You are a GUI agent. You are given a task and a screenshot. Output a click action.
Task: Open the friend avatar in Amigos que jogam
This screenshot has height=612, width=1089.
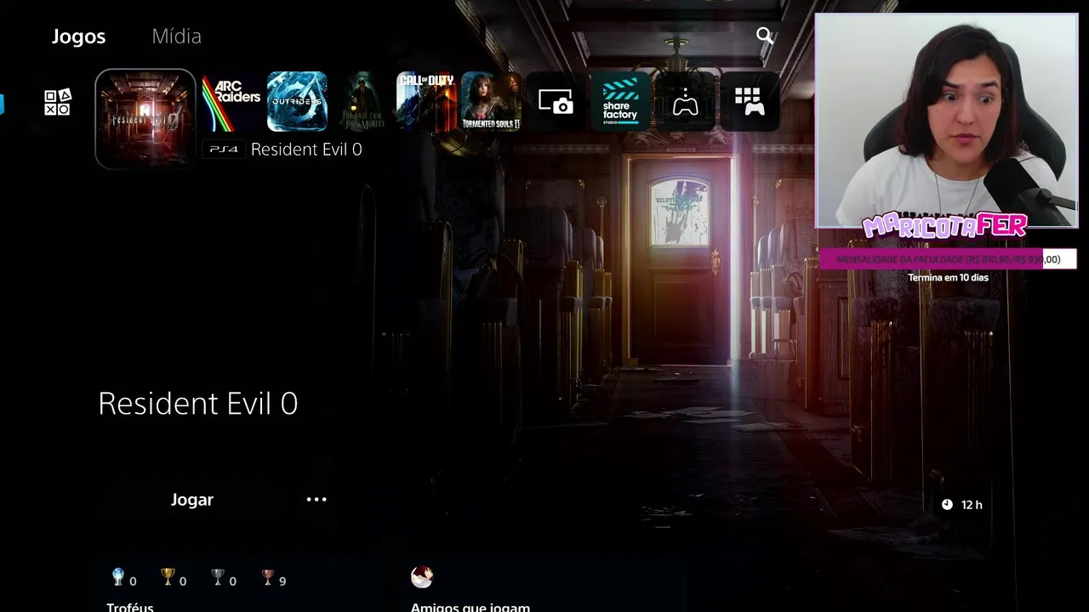click(422, 577)
